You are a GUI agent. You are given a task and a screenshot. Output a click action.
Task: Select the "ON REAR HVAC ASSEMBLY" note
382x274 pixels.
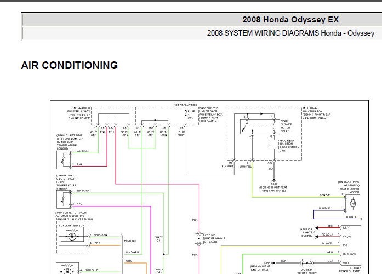[349, 184]
